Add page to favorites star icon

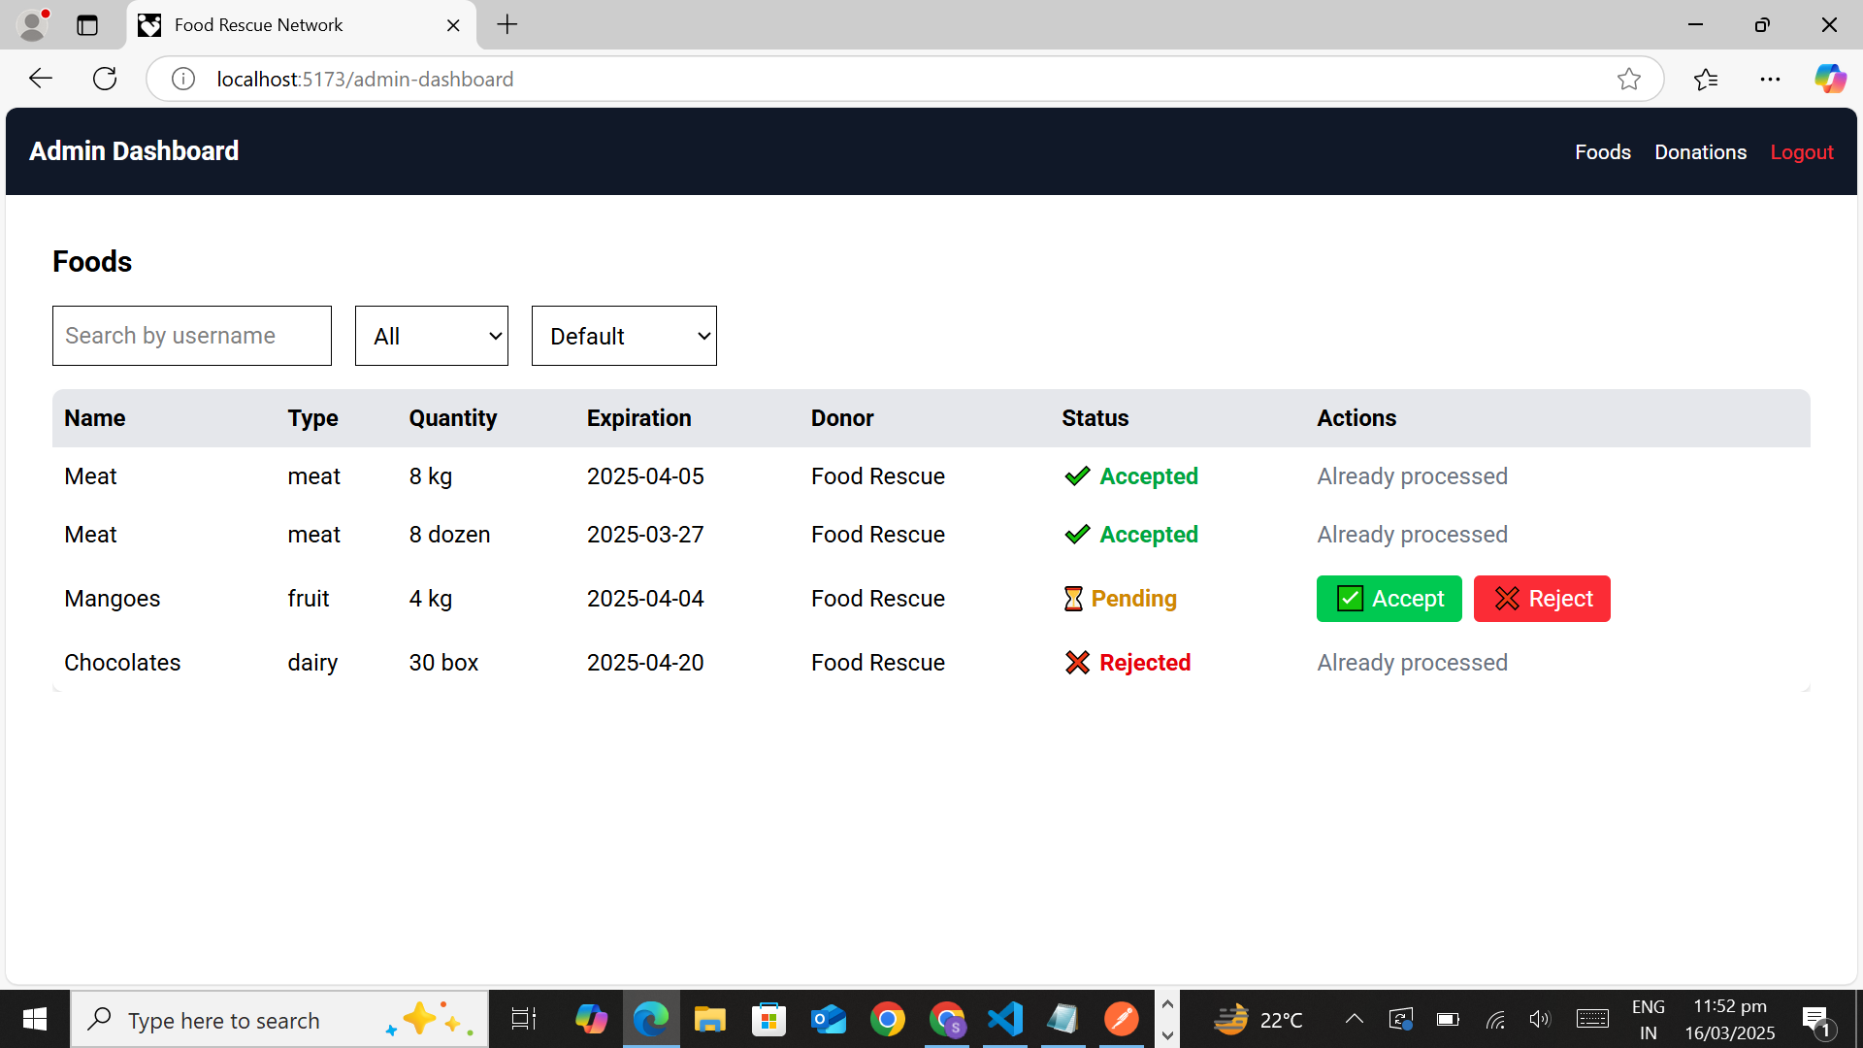point(1629,79)
